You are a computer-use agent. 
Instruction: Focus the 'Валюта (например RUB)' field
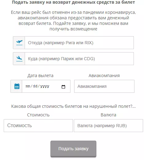(x=108, y=126)
